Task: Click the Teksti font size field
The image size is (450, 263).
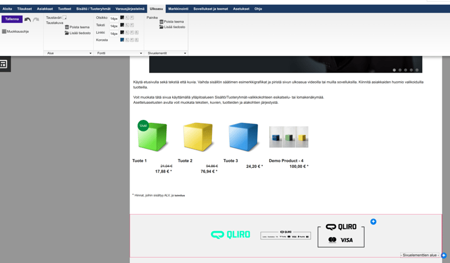Action: [x=114, y=26]
